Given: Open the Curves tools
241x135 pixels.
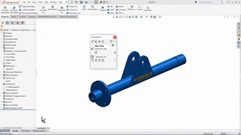Looking at the screenshot, I should (x=139, y=8).
